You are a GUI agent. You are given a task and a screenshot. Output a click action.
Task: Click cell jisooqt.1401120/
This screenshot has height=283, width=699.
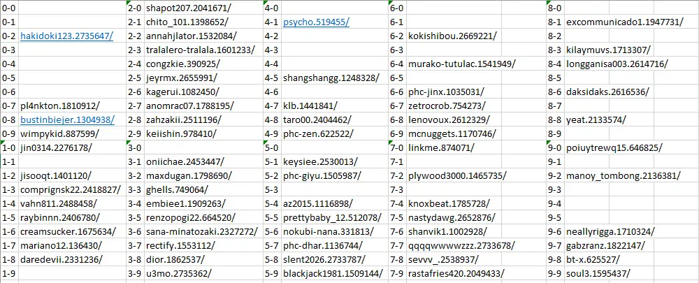(x=72, y=175)
